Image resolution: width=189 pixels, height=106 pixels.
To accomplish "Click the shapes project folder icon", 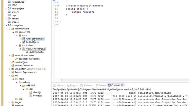I will tap(9, 22).
